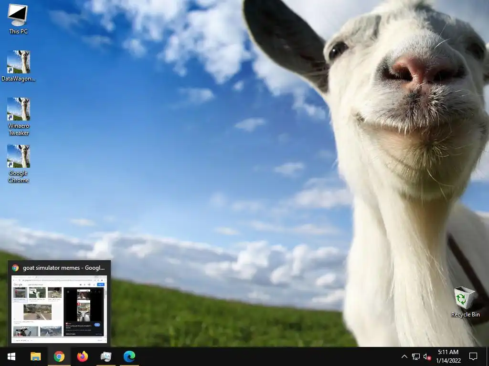Select the DataWagon desktop shortcut

(19, 66)
